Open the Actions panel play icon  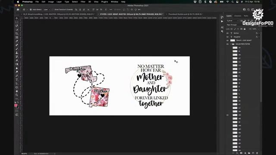pos(222,21)
